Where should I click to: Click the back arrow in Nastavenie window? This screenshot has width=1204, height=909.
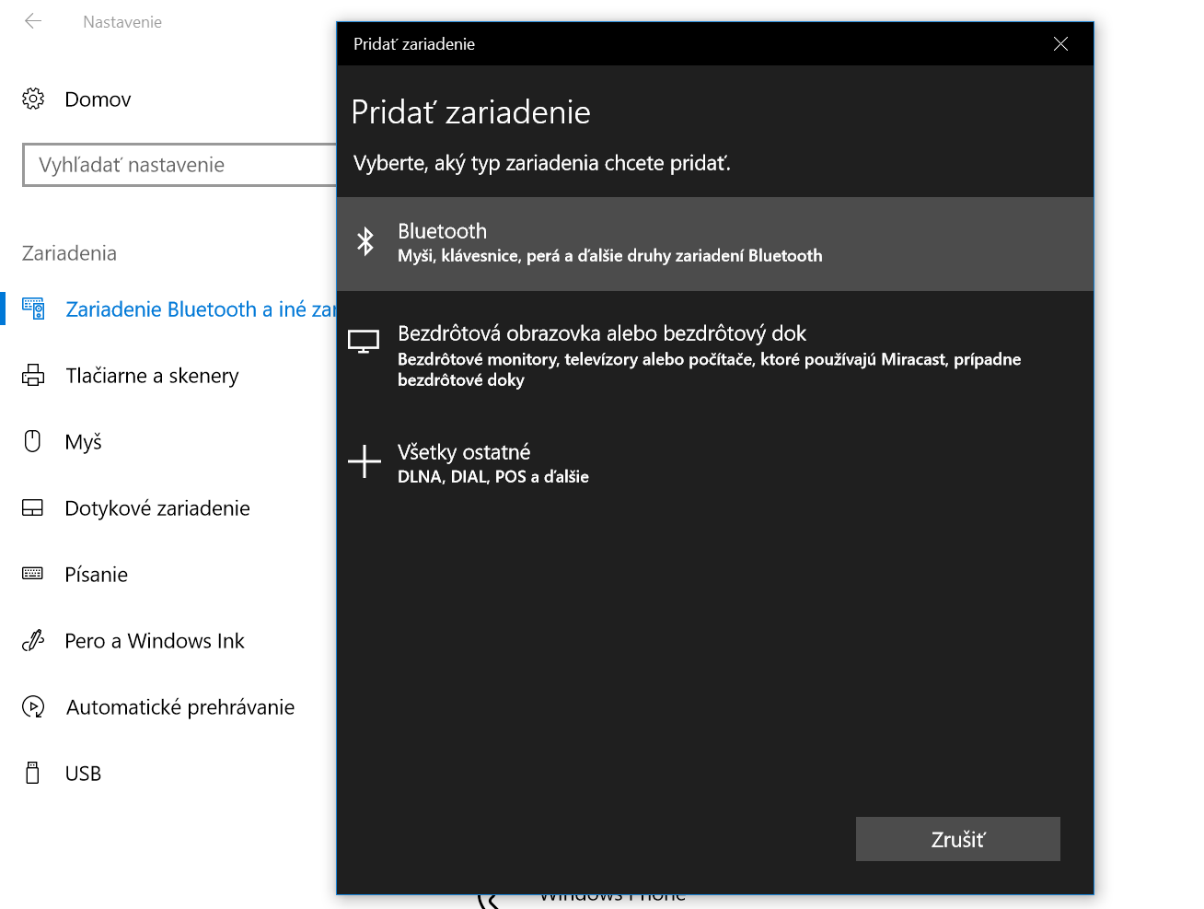tap(33, 21)
